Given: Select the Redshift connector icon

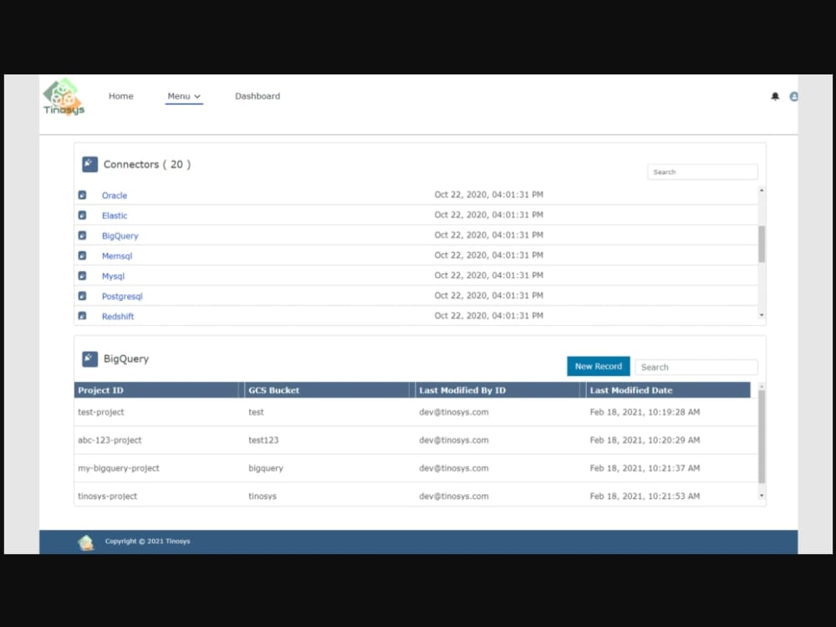Looking at the screenshot, I should [x=81, y=316].
